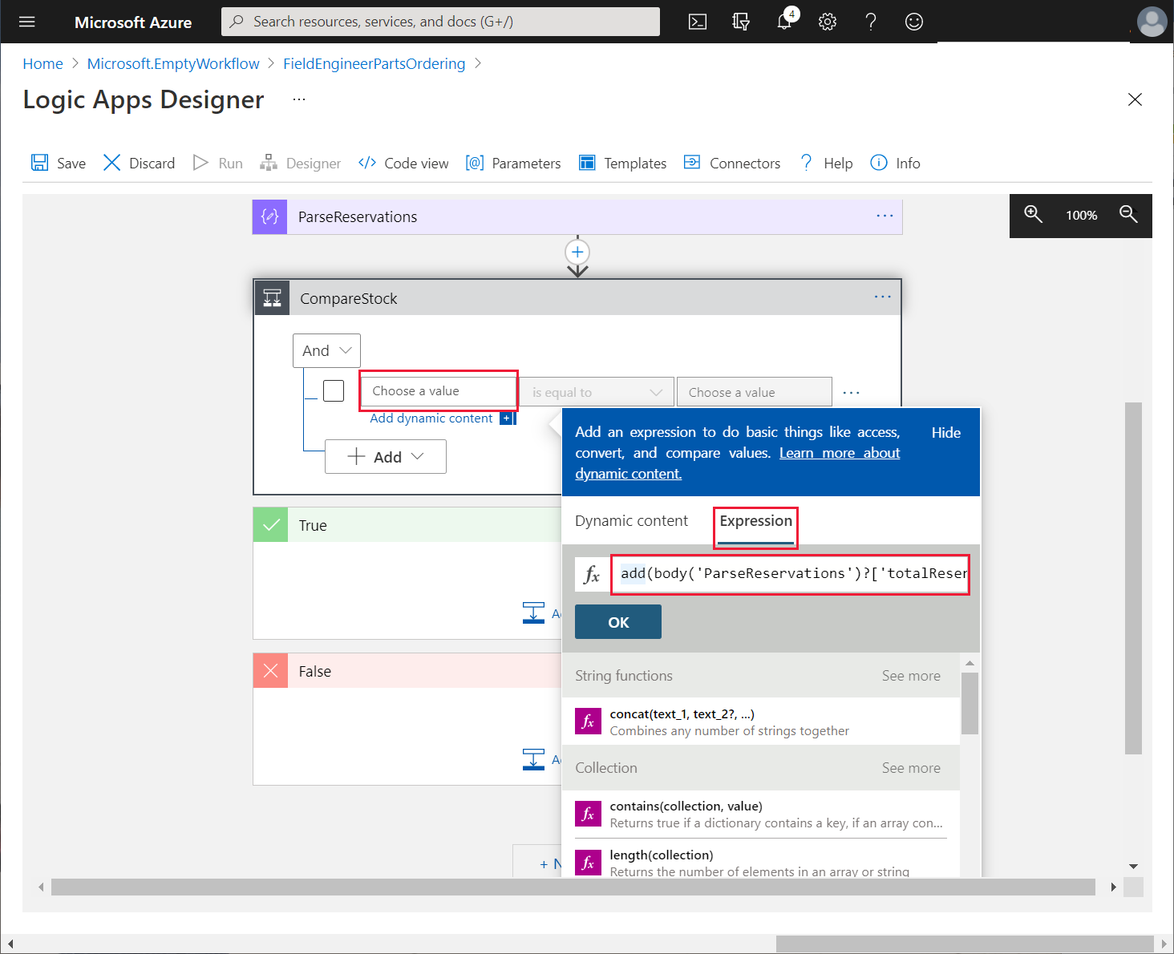Image resolution: width=1174 pixels, height=954 pixels.
Task: Click Add dynamic content link
Action: [x=431, y=418]
